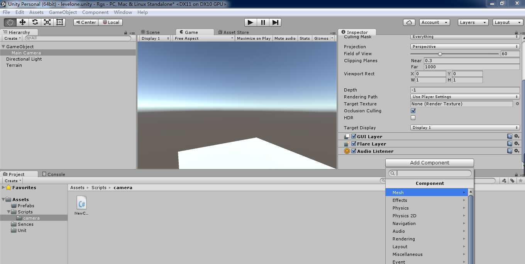Click the Play button
The width and height of the screenshot is (525, 264).
click(251, 22)
